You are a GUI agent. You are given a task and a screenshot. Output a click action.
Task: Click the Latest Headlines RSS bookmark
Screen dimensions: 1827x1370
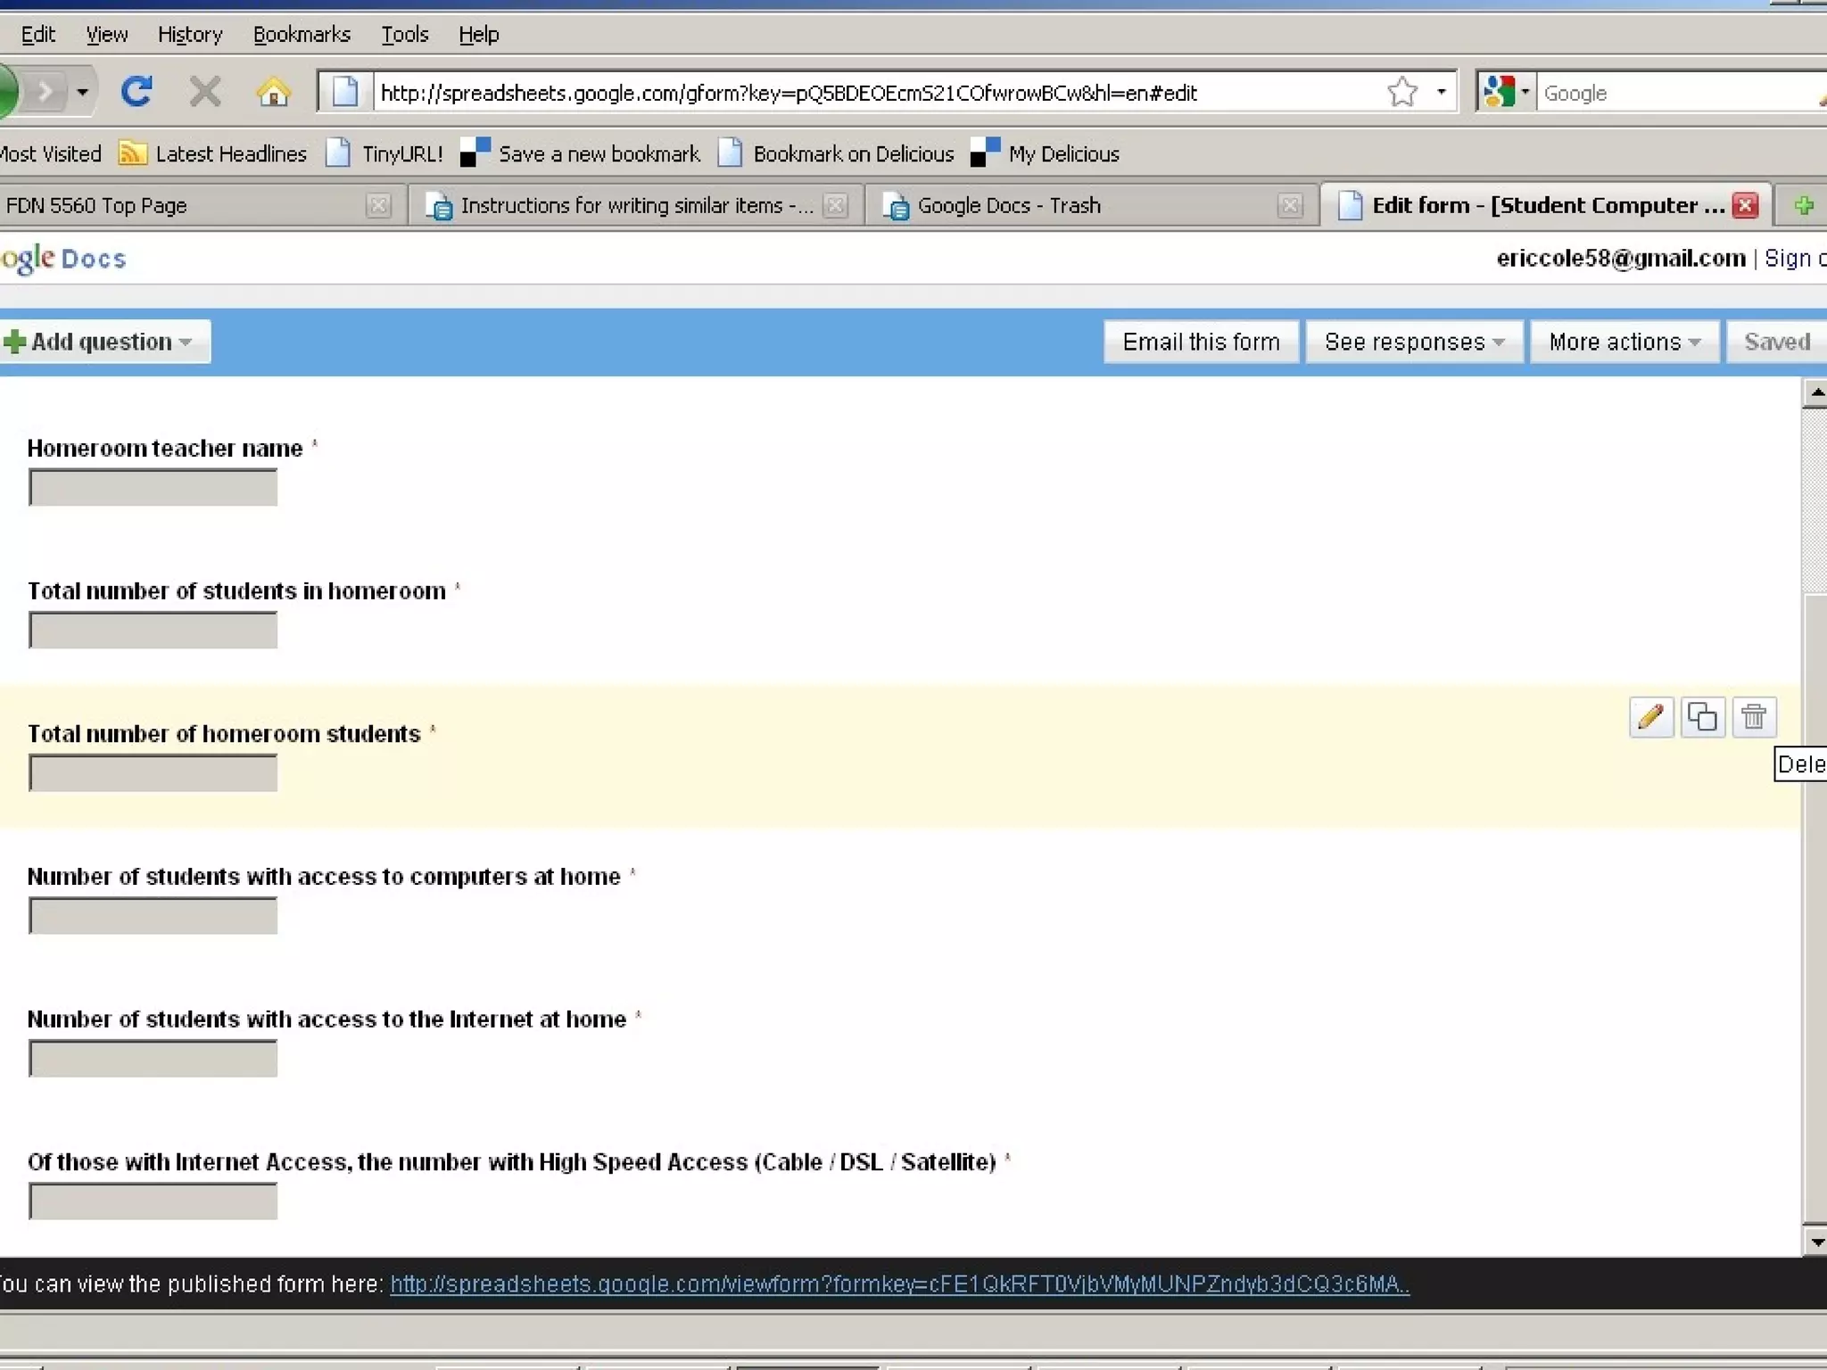coord(213,153)
